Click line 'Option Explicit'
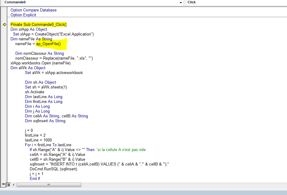This screenshot has width=287, height=195. [x=23, y=15]
